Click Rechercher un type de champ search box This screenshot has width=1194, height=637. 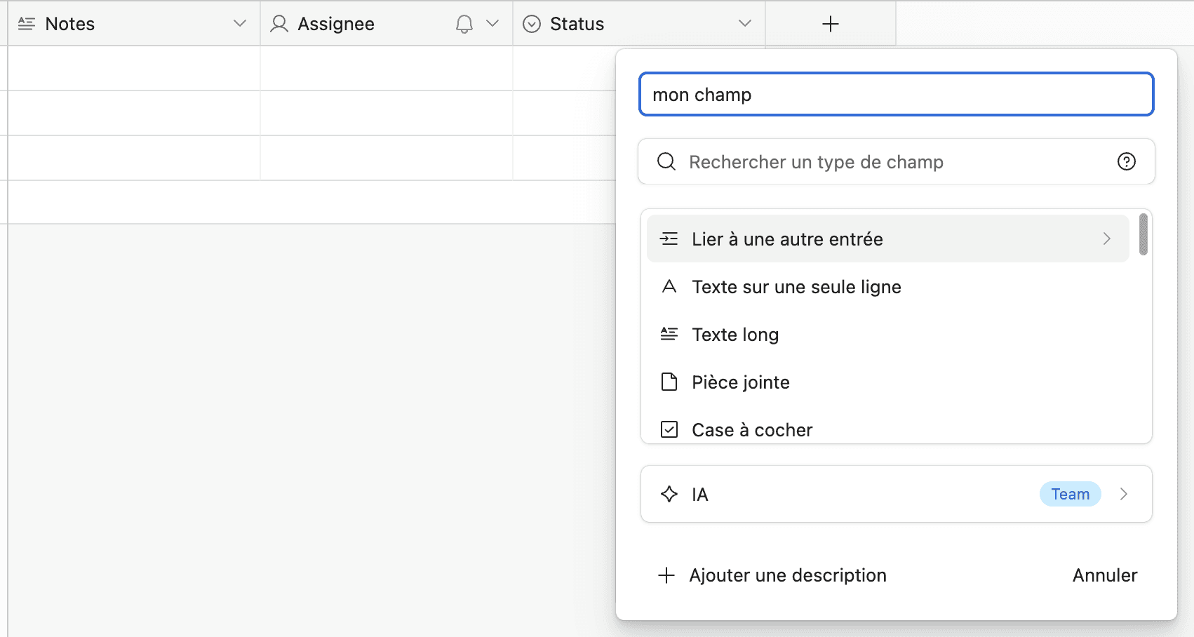(x=897, y=161)
